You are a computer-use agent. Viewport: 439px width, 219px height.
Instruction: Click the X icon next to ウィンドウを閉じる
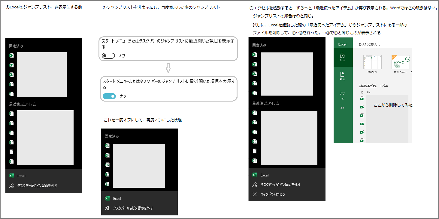tap(255, 194)
